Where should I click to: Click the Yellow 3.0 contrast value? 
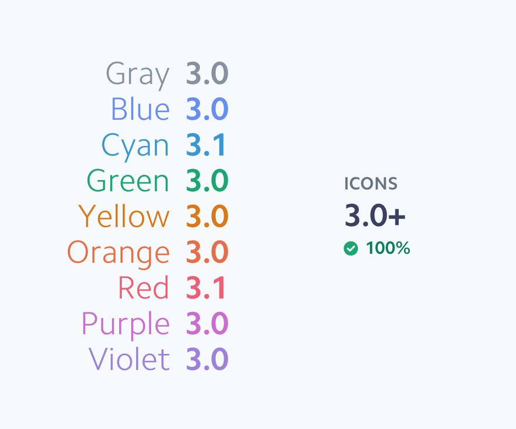tap(207, 216)
